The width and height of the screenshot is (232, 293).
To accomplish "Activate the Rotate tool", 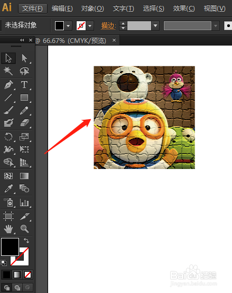I will click(x=8, y=137).
